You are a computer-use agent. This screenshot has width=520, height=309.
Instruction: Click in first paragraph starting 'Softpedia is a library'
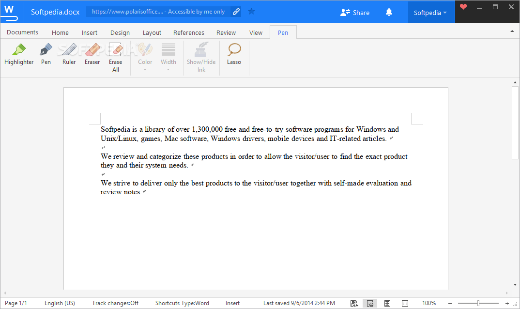250,134
